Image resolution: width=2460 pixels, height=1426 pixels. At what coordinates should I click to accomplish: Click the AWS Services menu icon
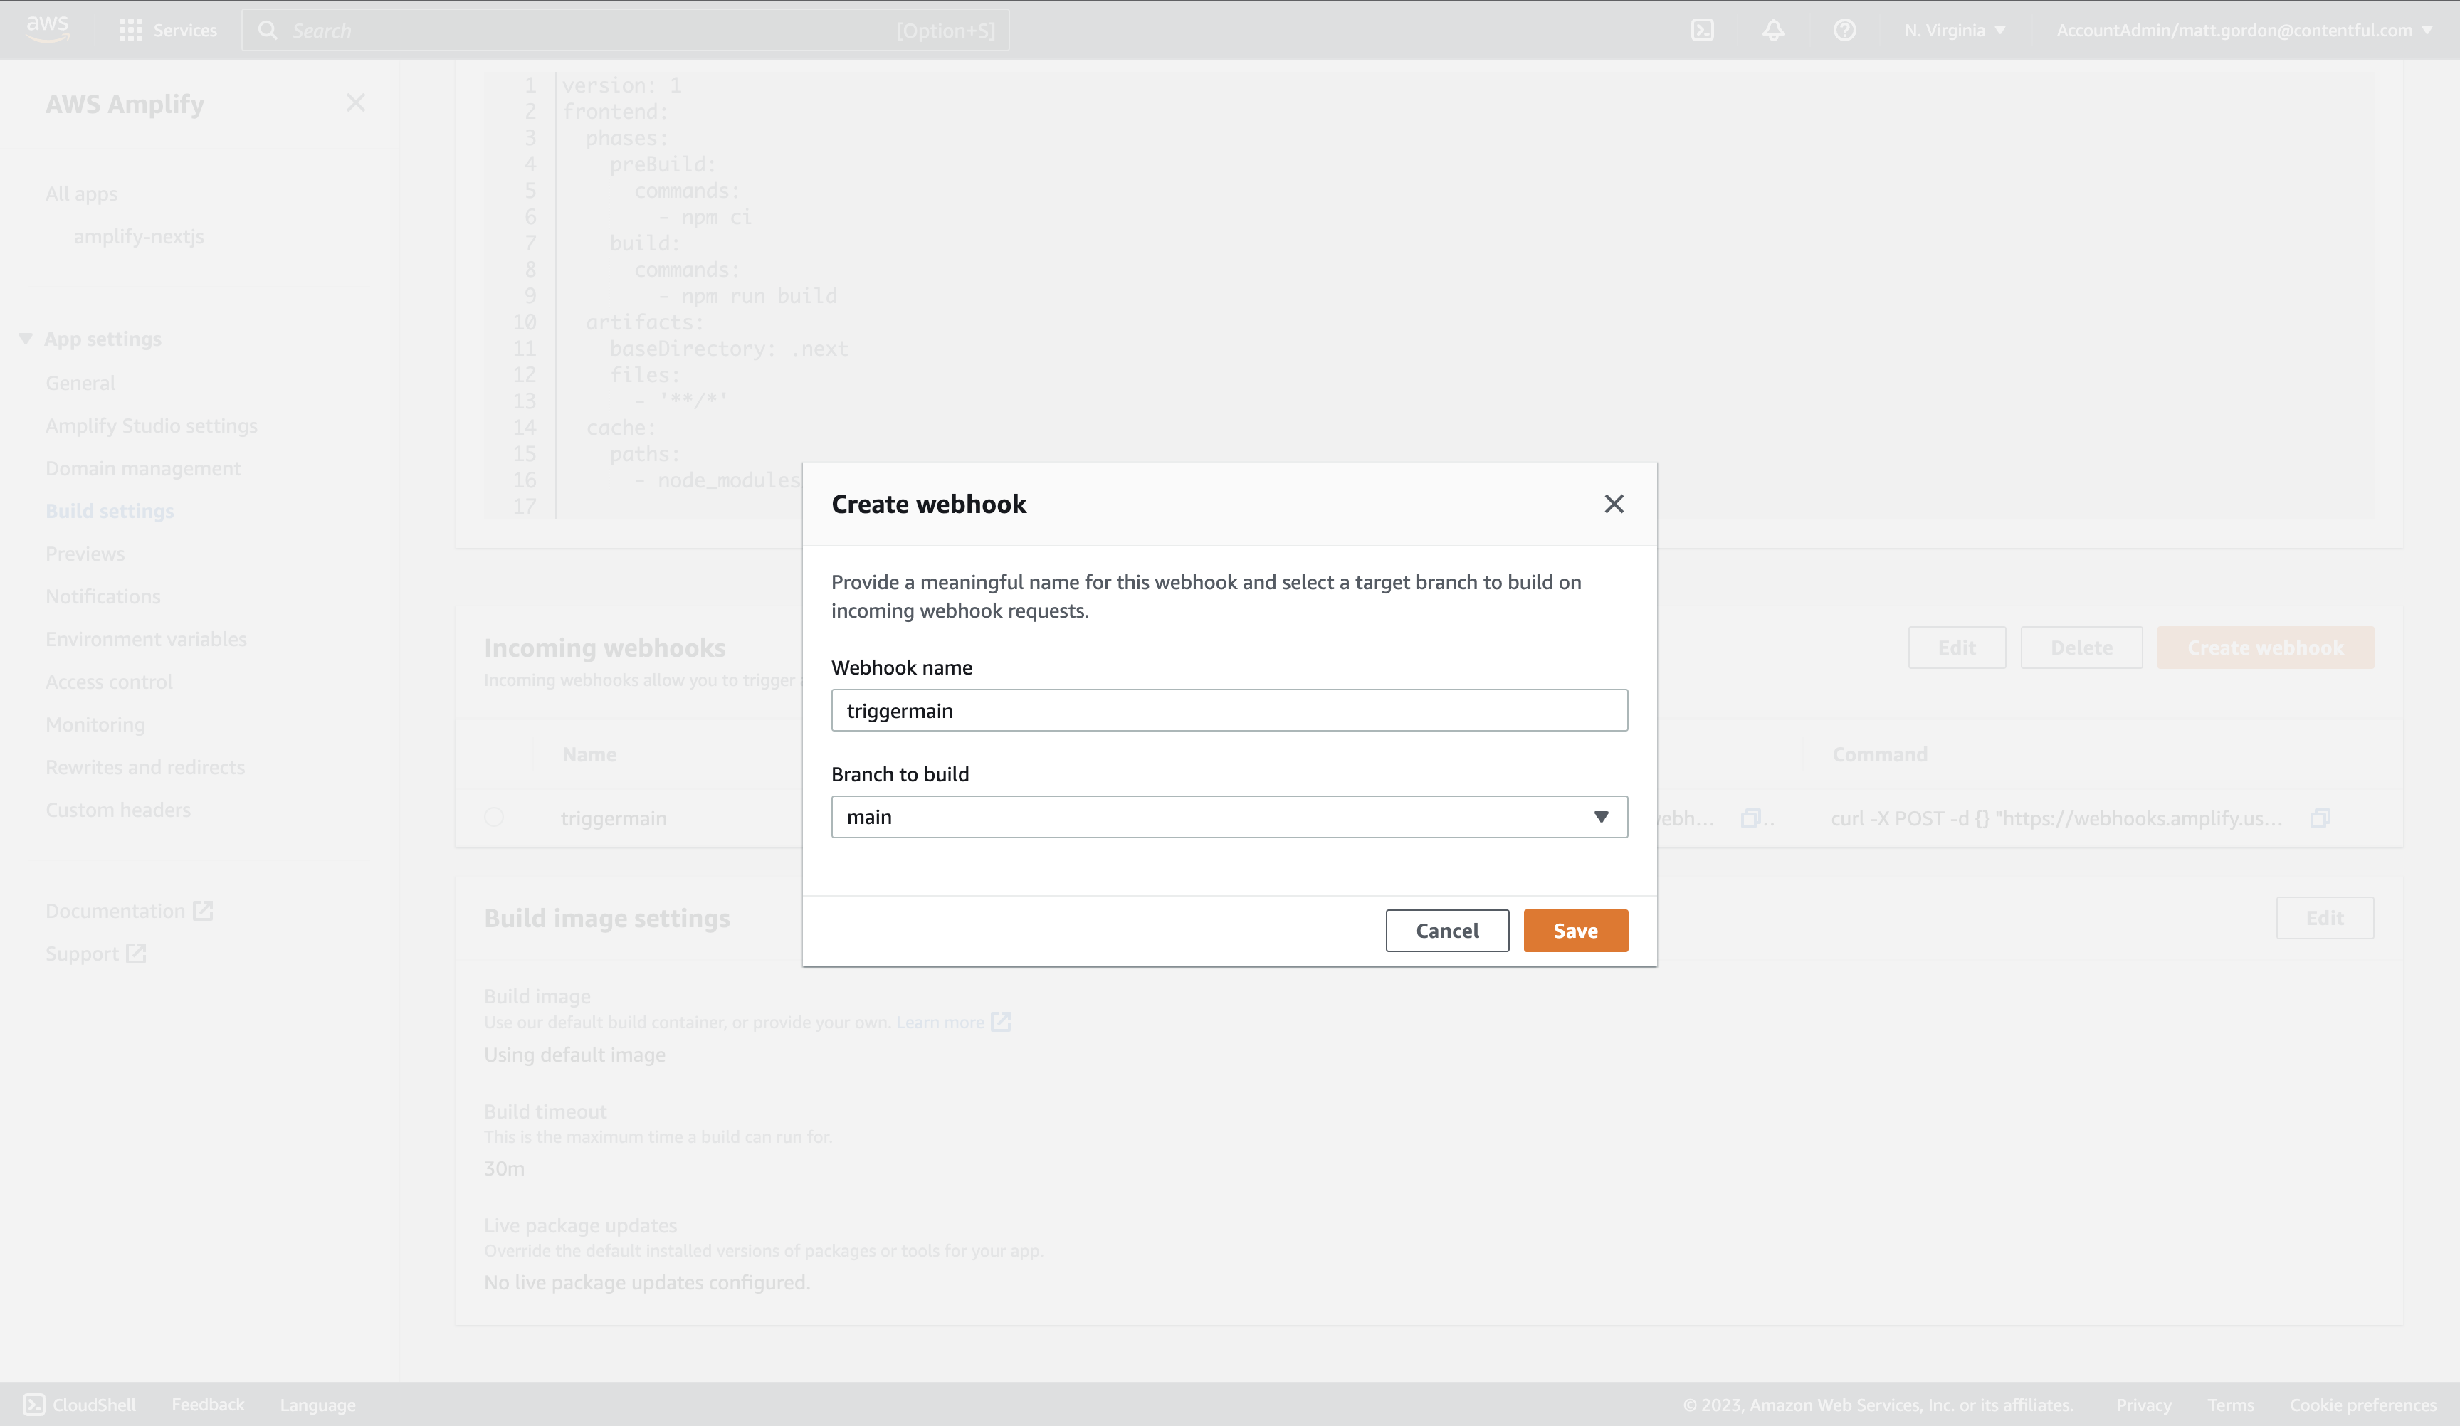[x=132, y=29]
